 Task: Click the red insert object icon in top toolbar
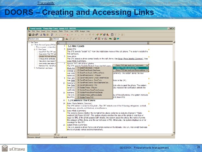pos(65,35)
